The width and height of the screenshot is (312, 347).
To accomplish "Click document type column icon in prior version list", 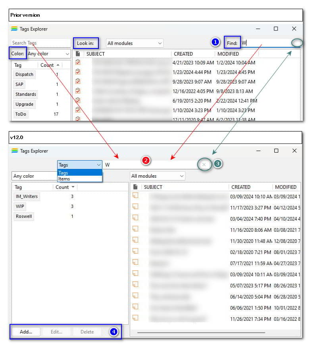I will coord(78,54).
